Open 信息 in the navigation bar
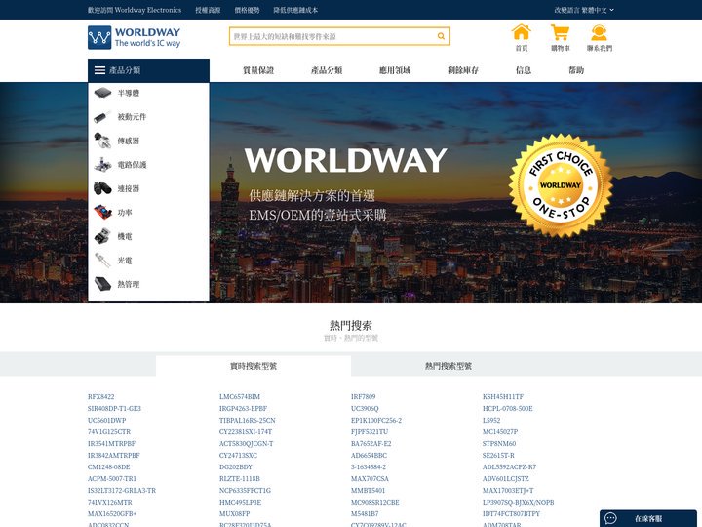 [x=524, y=70]
